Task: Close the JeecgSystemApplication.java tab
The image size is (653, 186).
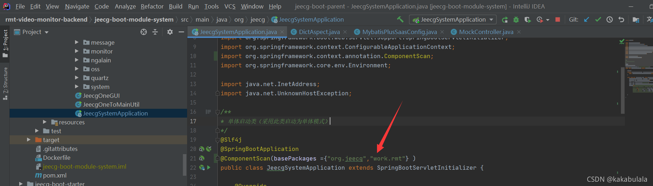Action: click(282, 32)
